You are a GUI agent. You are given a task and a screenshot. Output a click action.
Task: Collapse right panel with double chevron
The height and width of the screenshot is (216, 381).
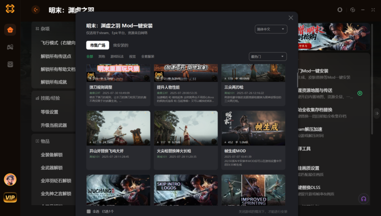click(x=376, y=113)
